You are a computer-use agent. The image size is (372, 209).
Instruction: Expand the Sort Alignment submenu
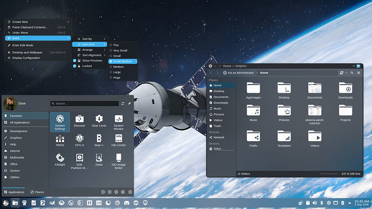coord(89,55)
